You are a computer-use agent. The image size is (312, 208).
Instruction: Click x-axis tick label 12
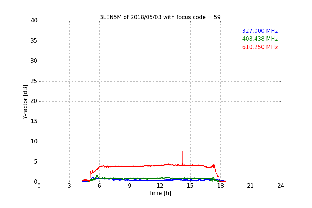[x=160, y=186]
